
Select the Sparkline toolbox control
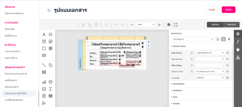pyautogui.click(x=44, y=89)
